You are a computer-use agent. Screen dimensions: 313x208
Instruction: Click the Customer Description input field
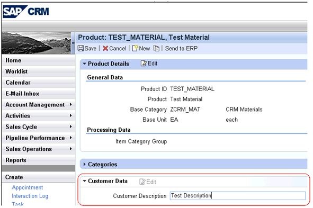click(x=238, y=196)
